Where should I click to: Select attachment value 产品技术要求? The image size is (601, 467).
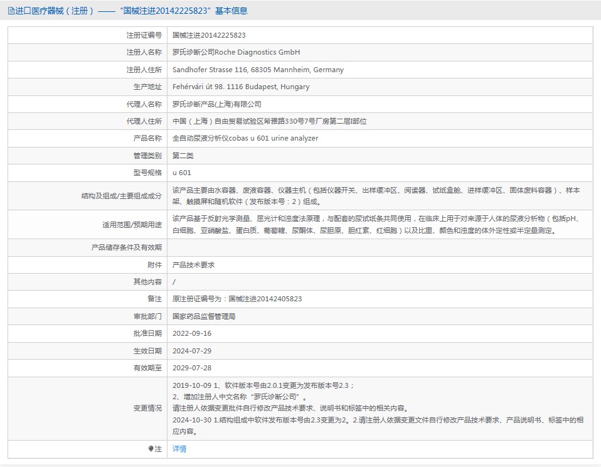click(x=194, y=265)
